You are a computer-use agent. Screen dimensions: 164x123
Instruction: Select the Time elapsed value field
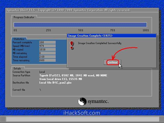tap(47, 57)
